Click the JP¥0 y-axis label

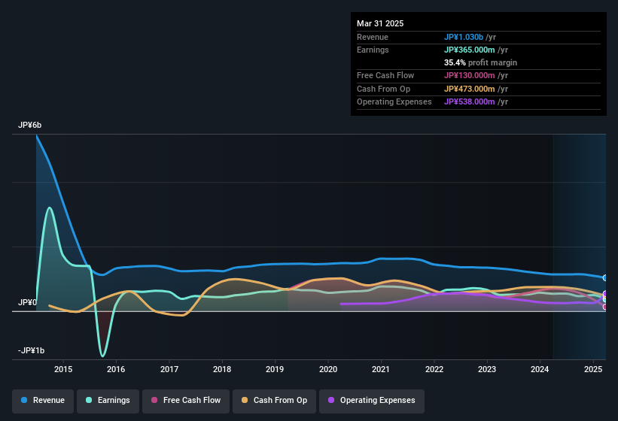27,302
